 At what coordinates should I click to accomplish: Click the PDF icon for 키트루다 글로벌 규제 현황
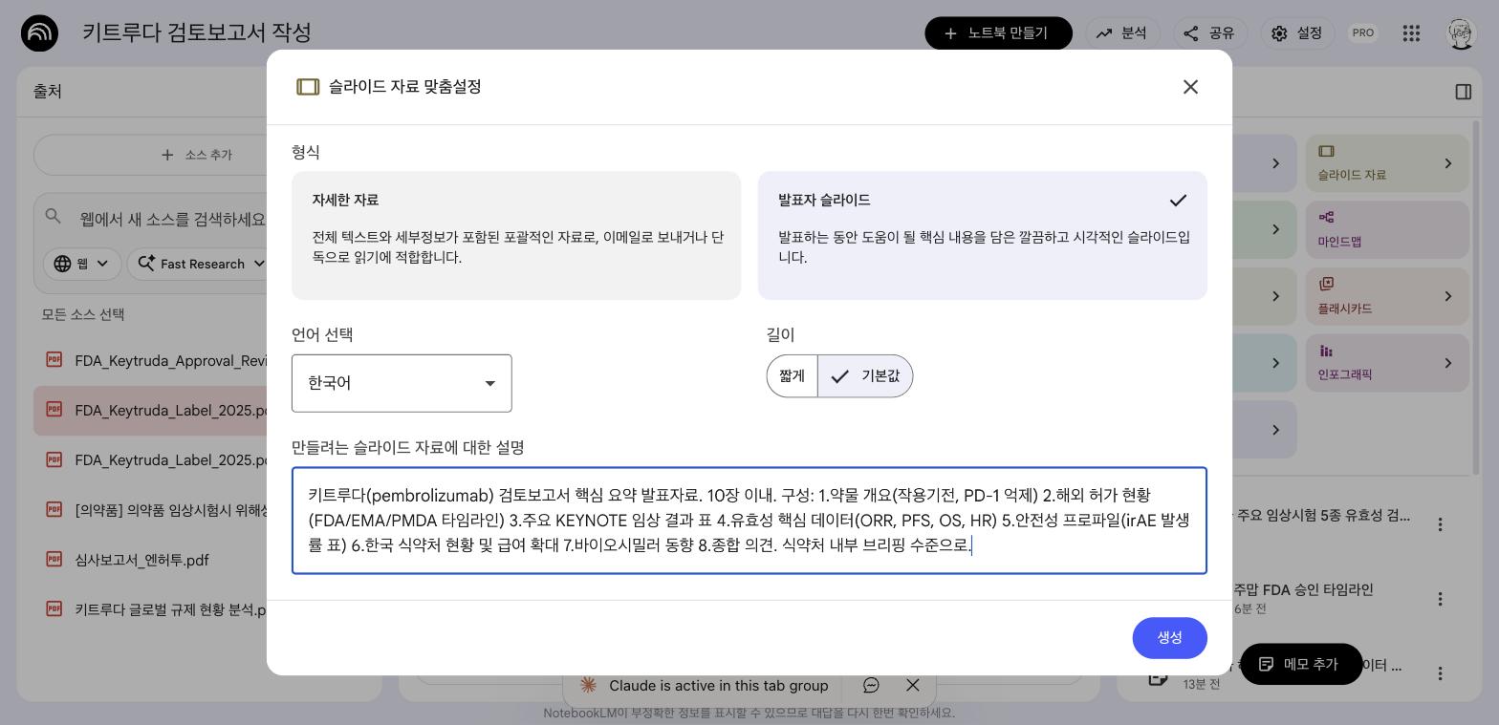point(54,609)
